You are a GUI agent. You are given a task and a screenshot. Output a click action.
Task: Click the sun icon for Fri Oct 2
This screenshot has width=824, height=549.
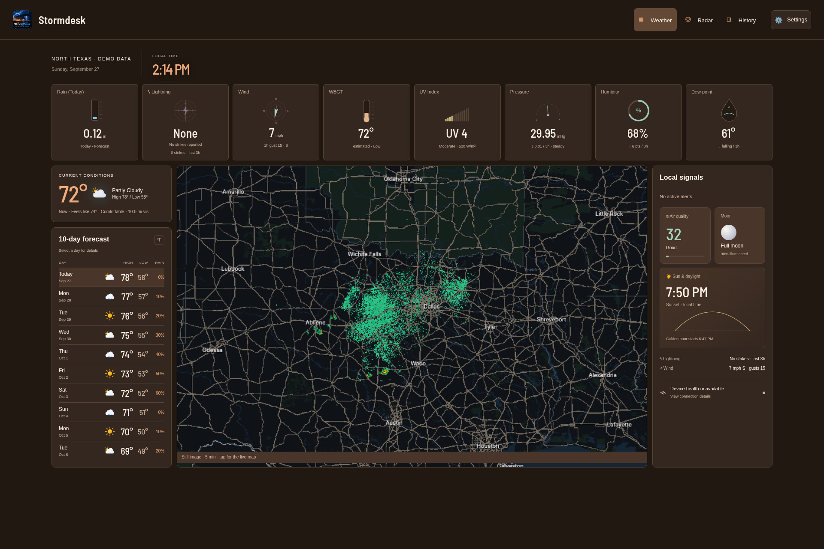coord(110,374)
